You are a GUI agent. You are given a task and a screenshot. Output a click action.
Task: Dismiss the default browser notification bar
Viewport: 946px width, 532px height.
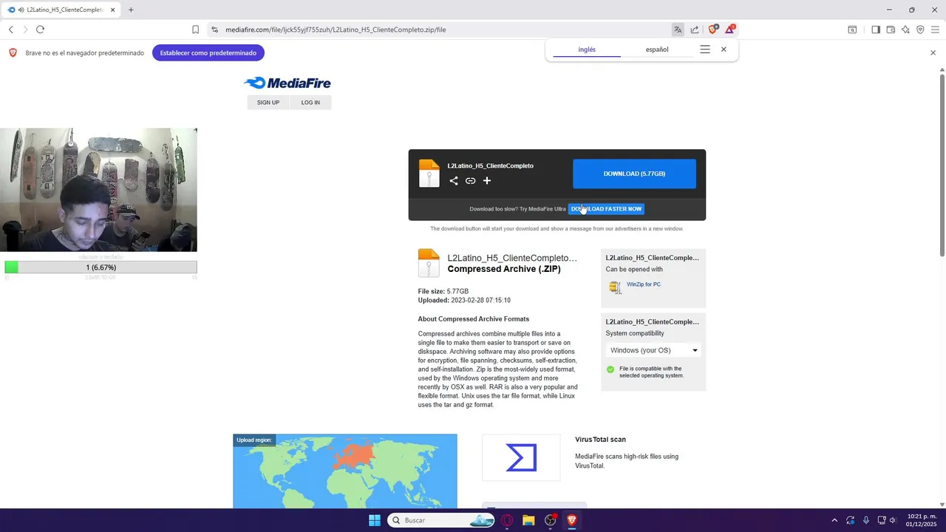tap(933, 52)
